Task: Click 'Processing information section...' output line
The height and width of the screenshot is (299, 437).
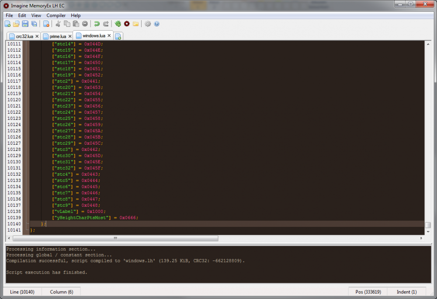Action: tap(51, 249)
